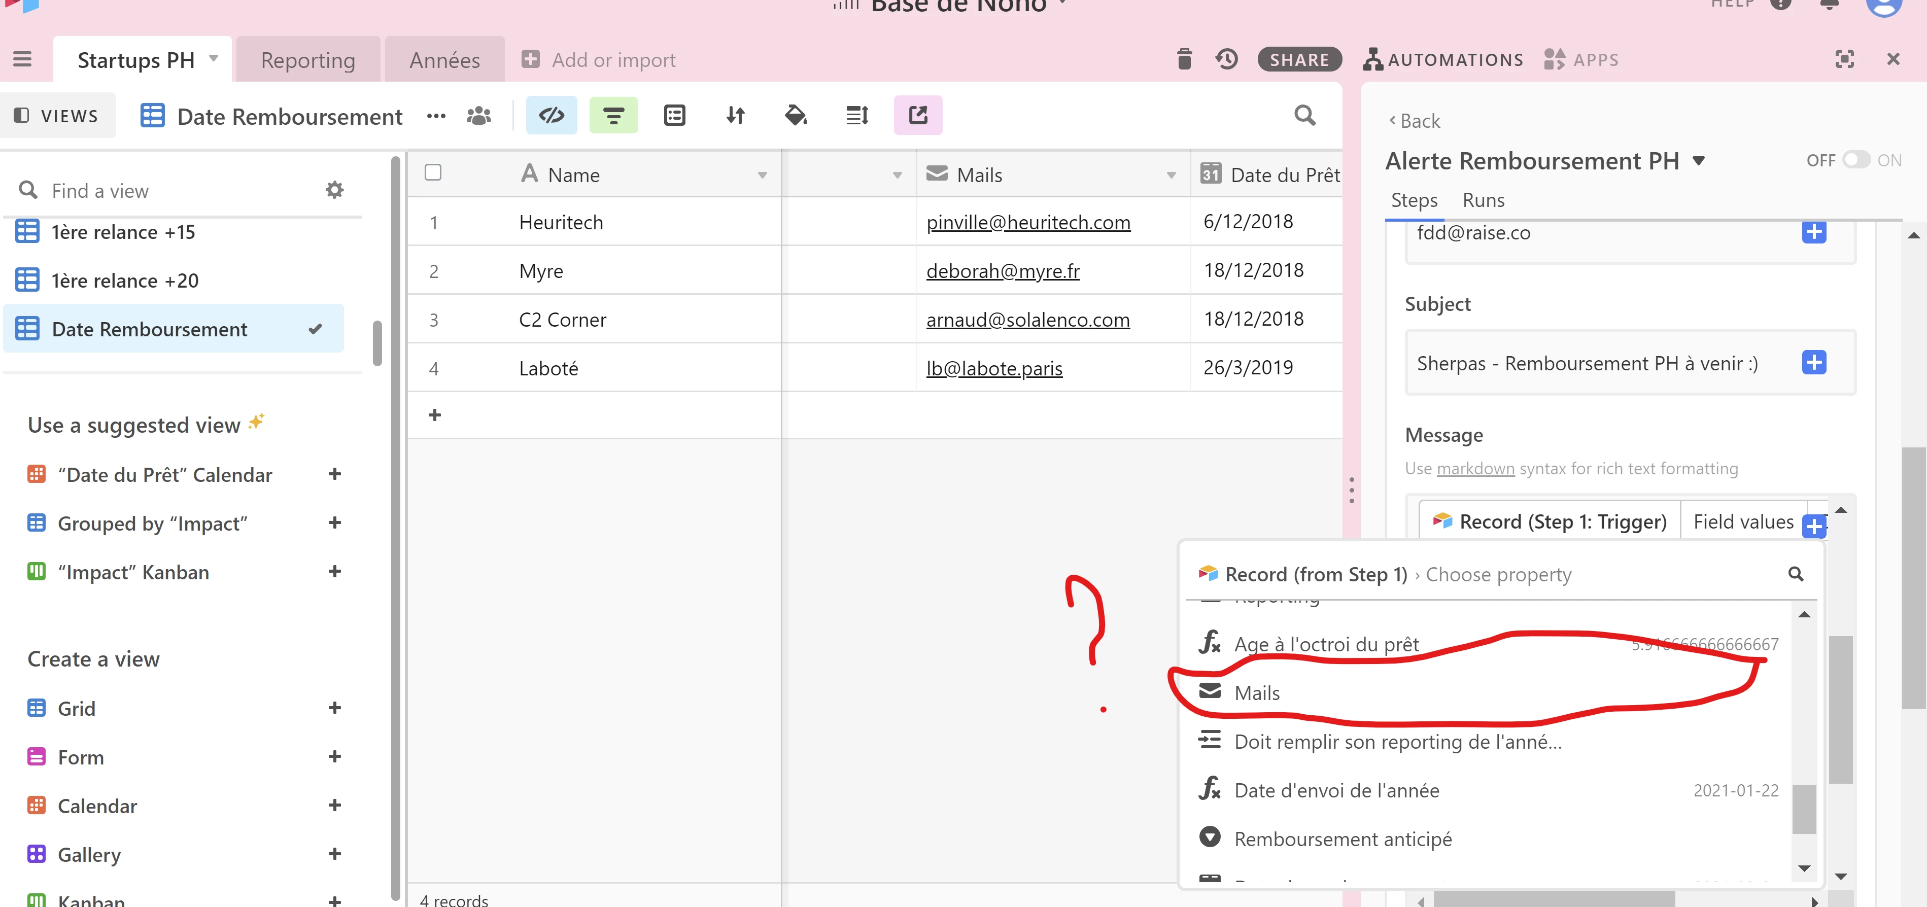1927x907 pixels.
Task: Create a new Gallery view
Action: click(x=334, y=854)
